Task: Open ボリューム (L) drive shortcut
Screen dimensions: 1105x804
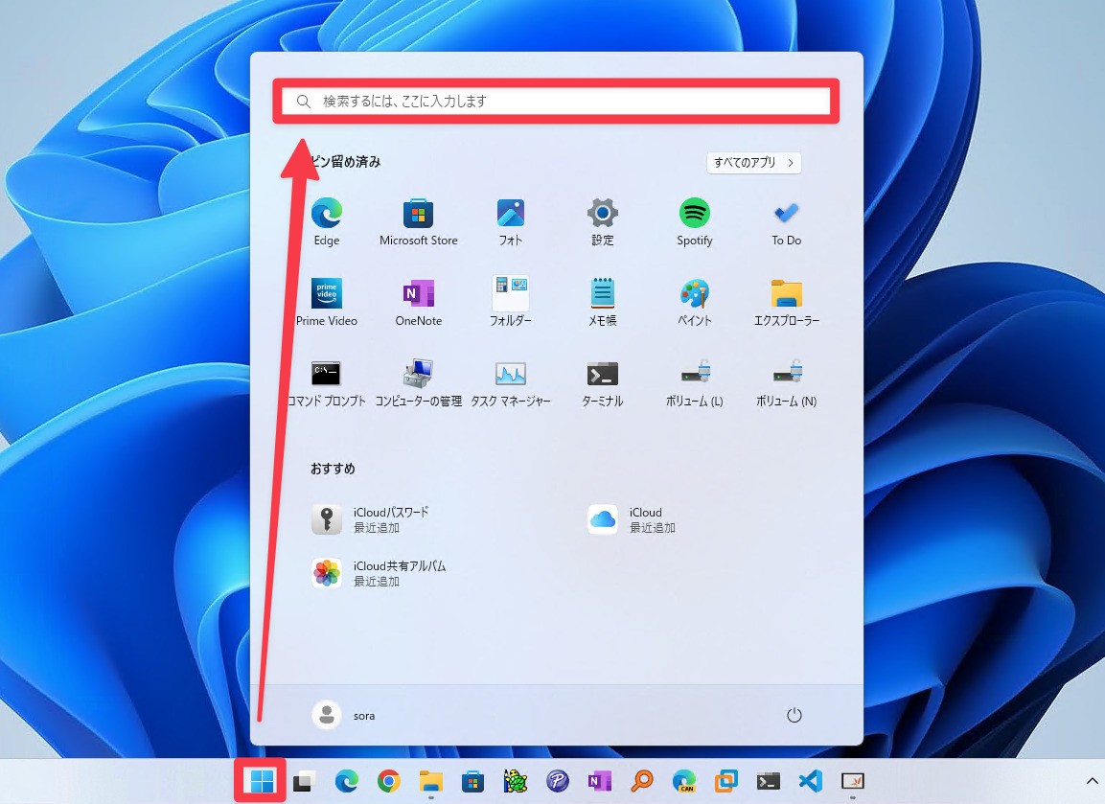Action: click(694, 382)
